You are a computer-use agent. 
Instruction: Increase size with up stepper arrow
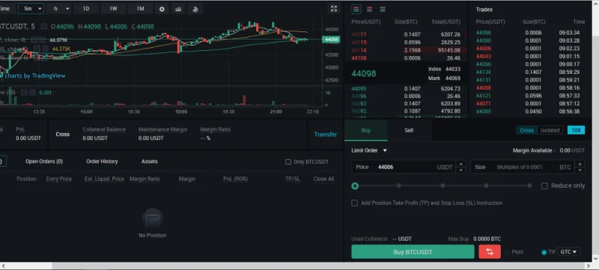pos(580,164)
